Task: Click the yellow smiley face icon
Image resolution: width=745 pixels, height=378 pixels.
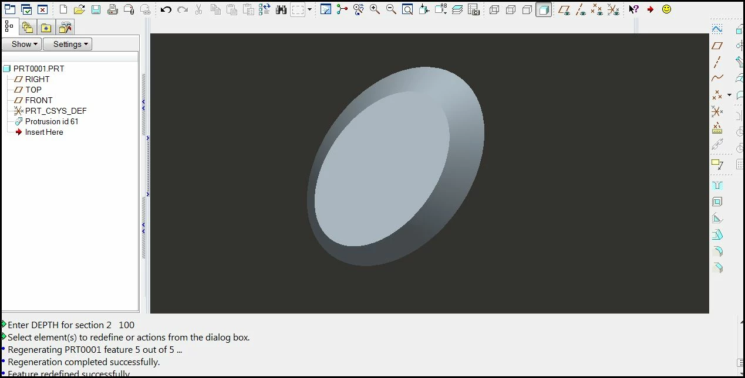Action: [666, 9]
